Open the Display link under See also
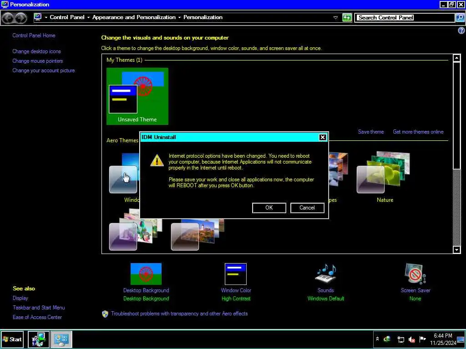 (x=20, y=298)
